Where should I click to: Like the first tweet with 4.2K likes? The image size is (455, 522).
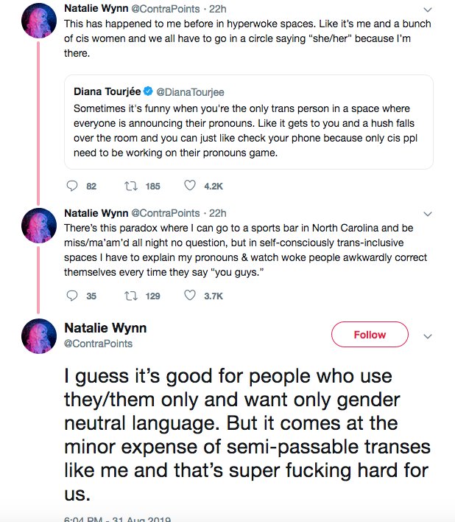tap(189, 187)
